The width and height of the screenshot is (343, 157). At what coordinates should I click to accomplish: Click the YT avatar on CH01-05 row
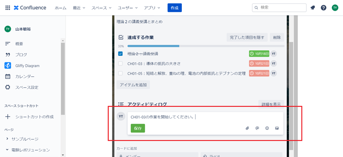click(274, 73)
